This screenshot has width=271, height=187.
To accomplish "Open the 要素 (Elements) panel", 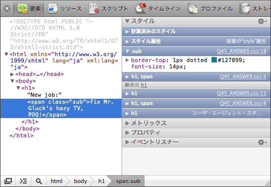I will coord(29,8).
